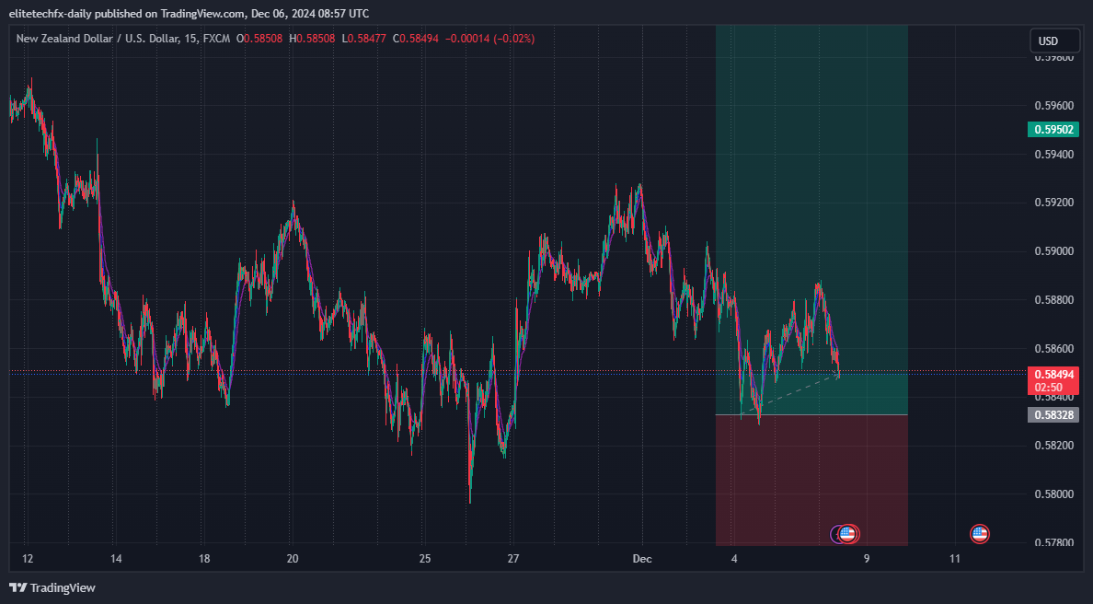The height and width of the screenshot is (604, 1093).
Task: Click the 11 date label on time axis
Action: [955, 559]
